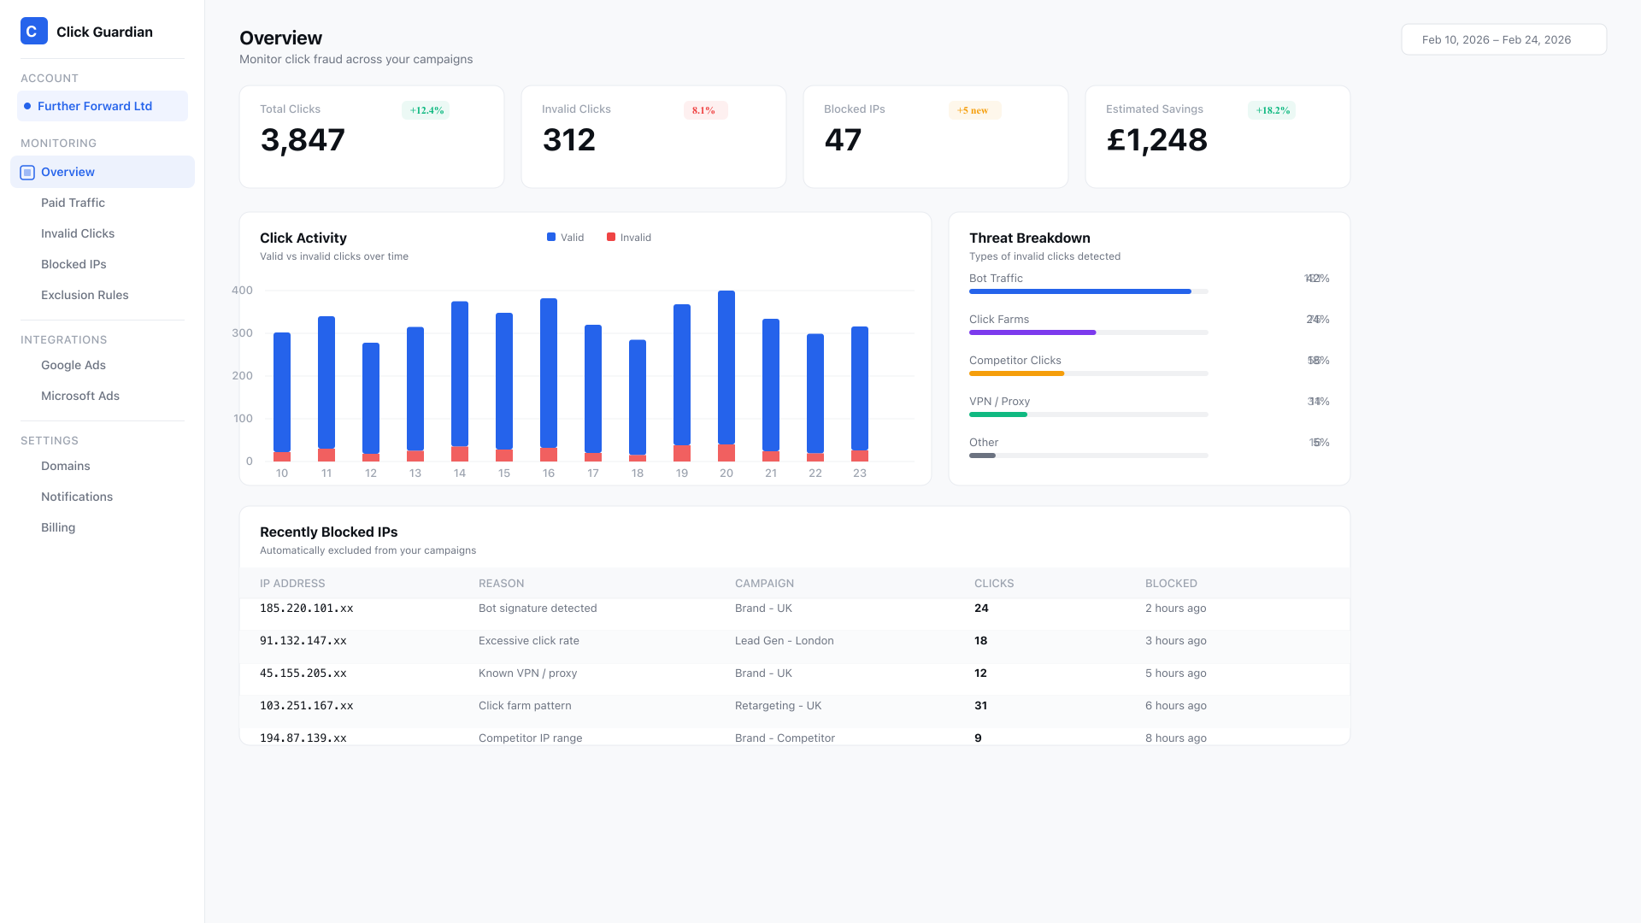Click the +12.4% badge on Total Clicks card
The height and width of the screenshot is (923, 1641).
point(426,109)
